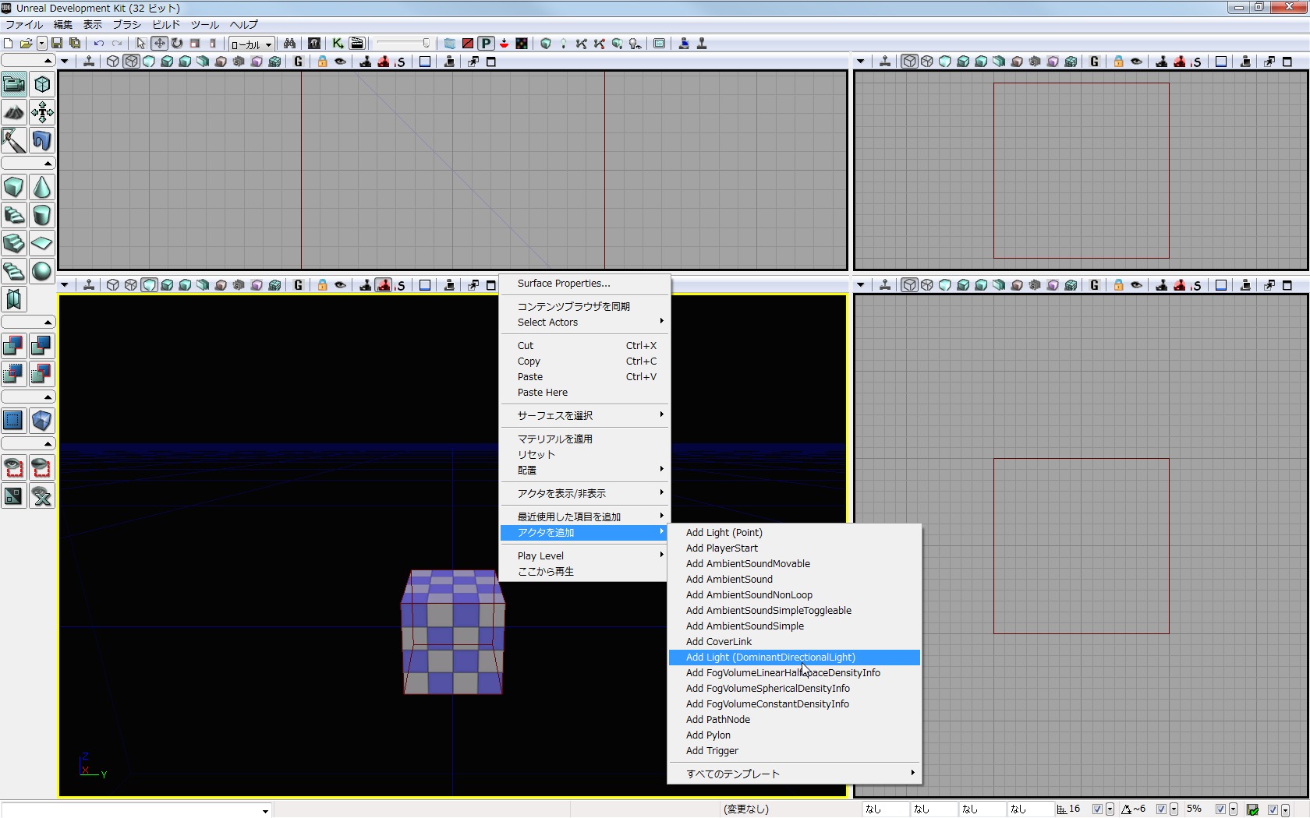Click Surface Properties... entry

pyautogui.click(x=564, y=284)
